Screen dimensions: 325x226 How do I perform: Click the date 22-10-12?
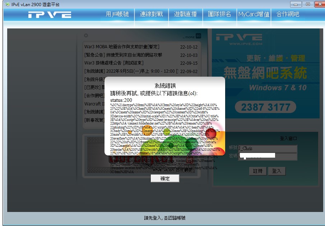tap(189, 47)
